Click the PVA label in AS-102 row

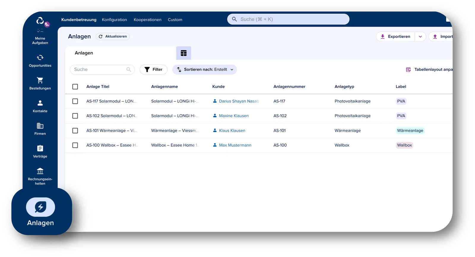401,116
